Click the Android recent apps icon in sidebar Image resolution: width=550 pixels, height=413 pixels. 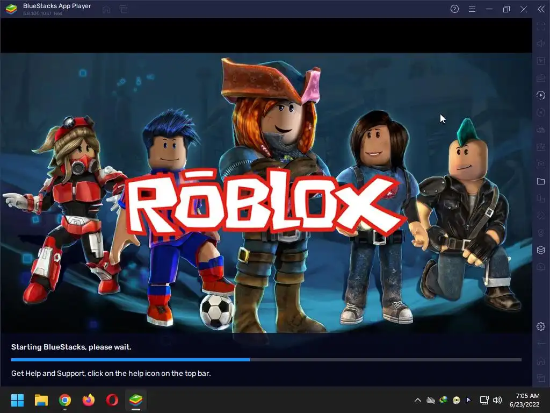[x=541, y=378]
